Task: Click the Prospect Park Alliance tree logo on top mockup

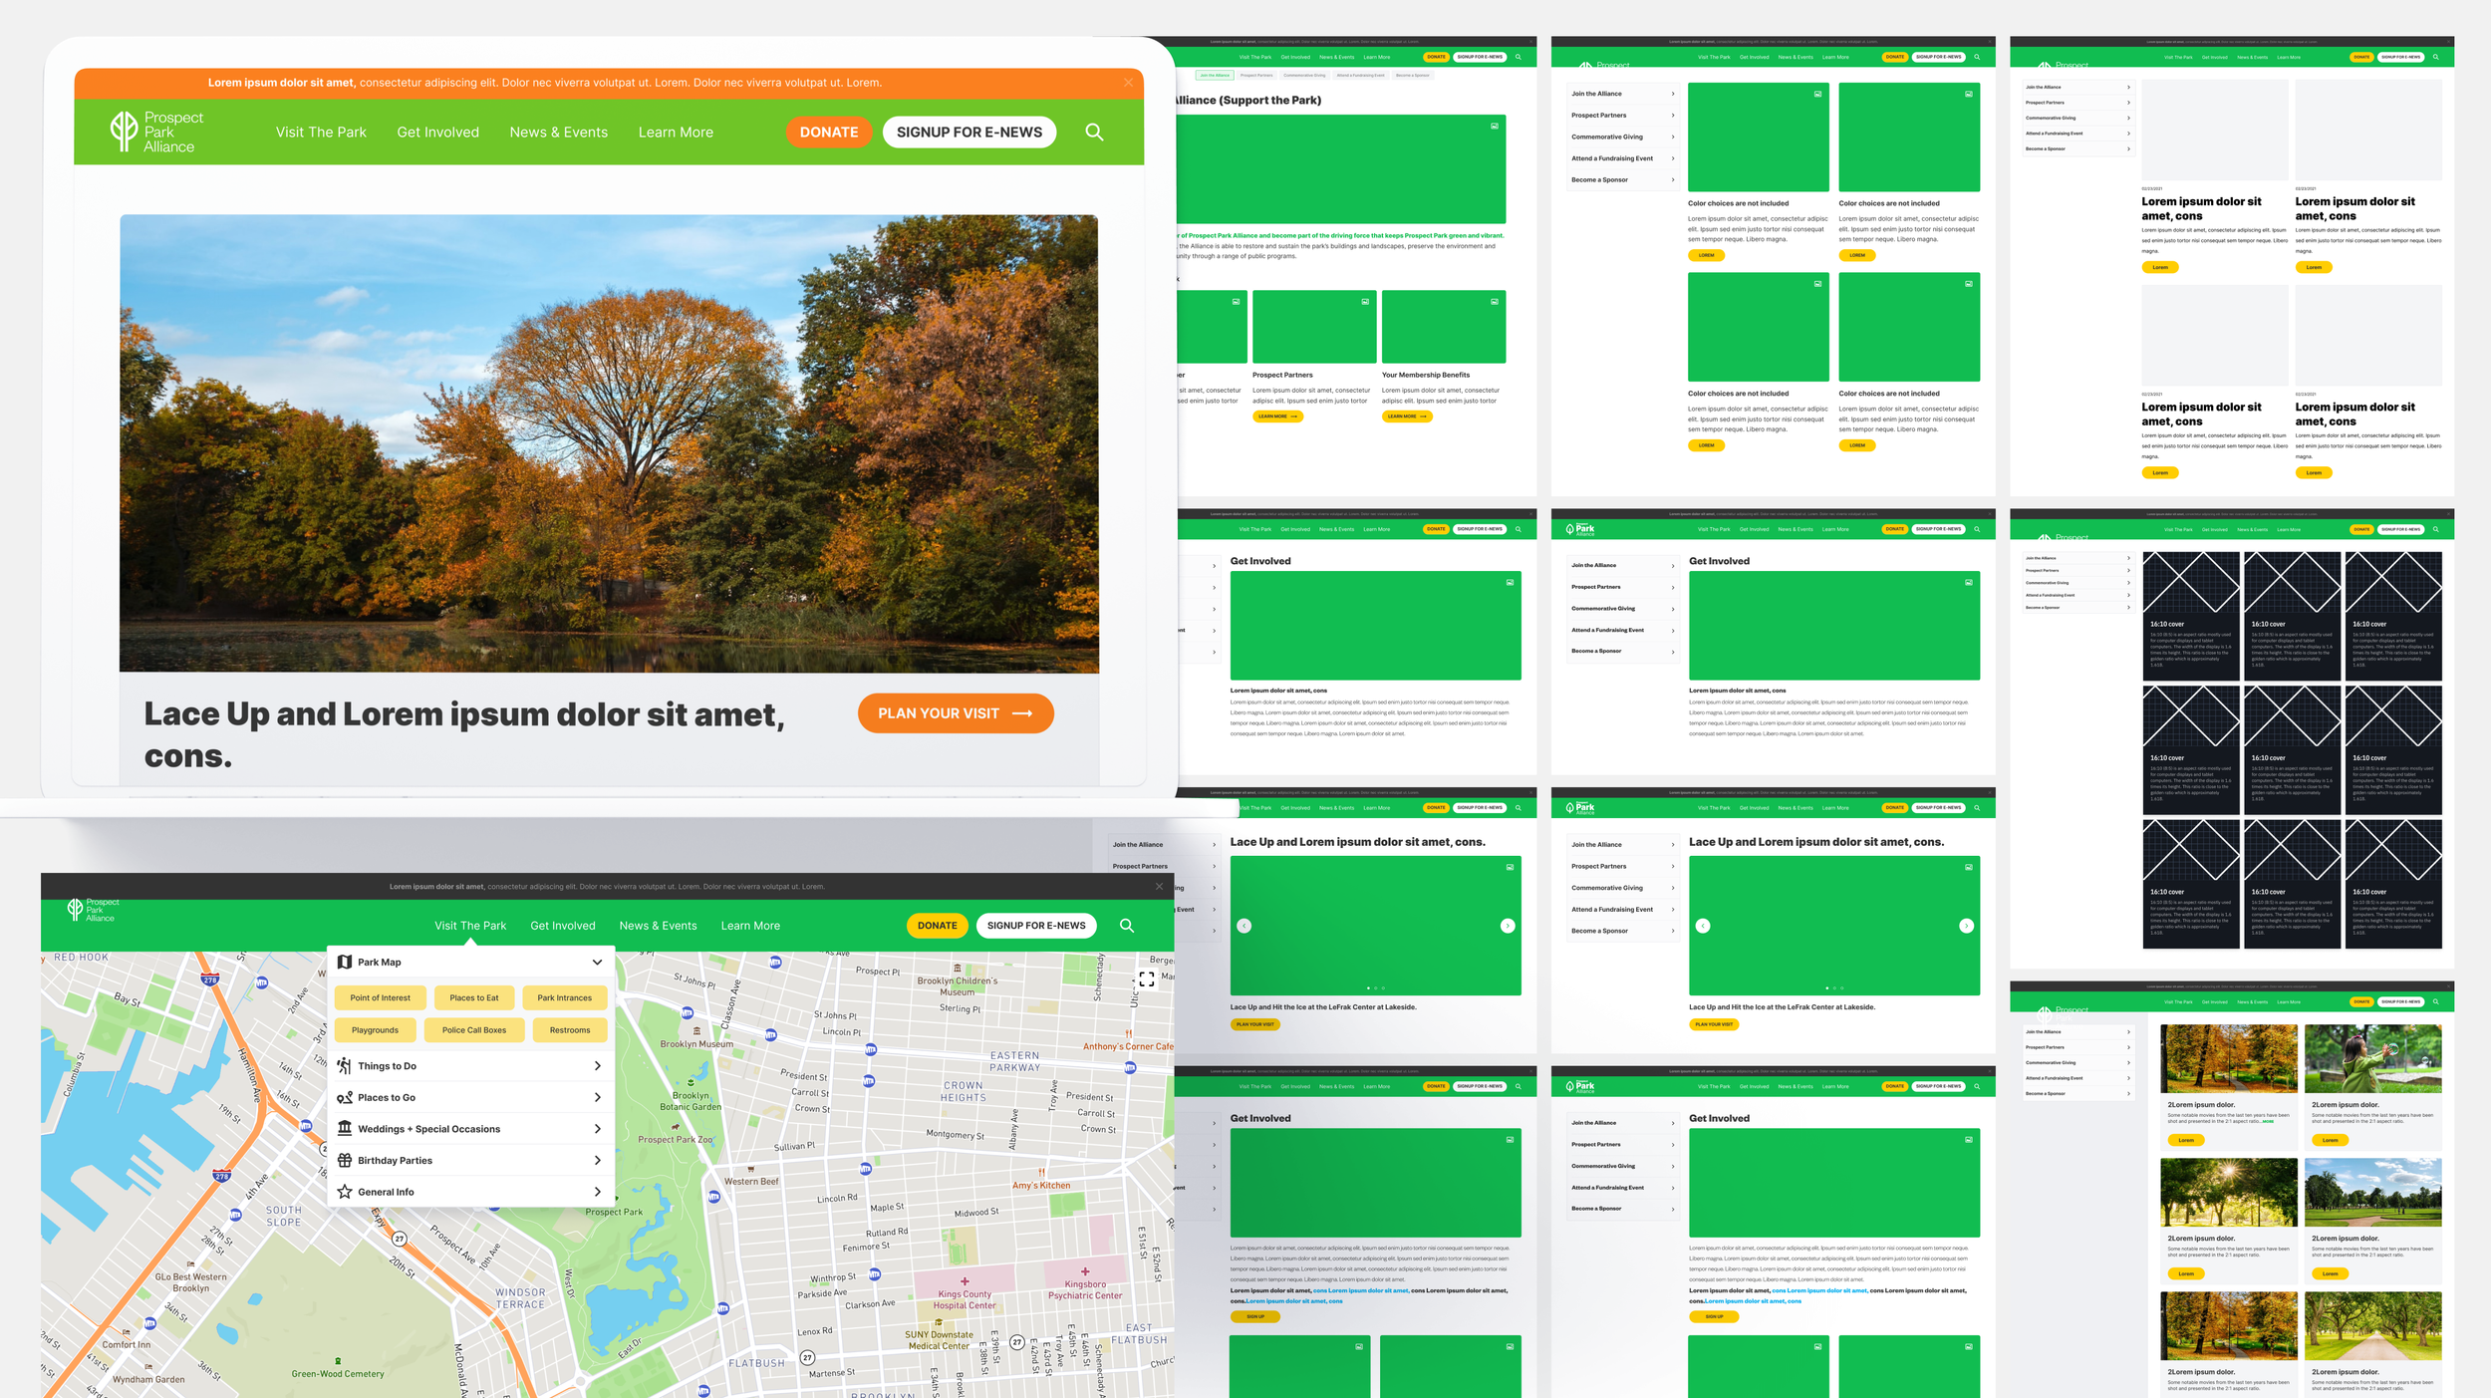Action: 124,132
